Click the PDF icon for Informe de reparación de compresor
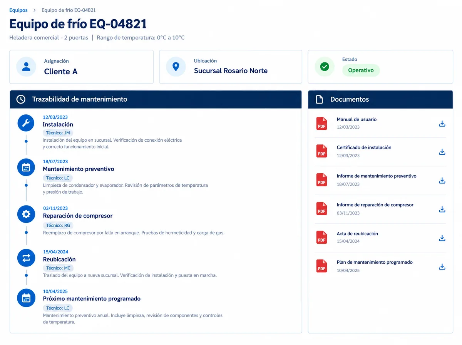 321,209
